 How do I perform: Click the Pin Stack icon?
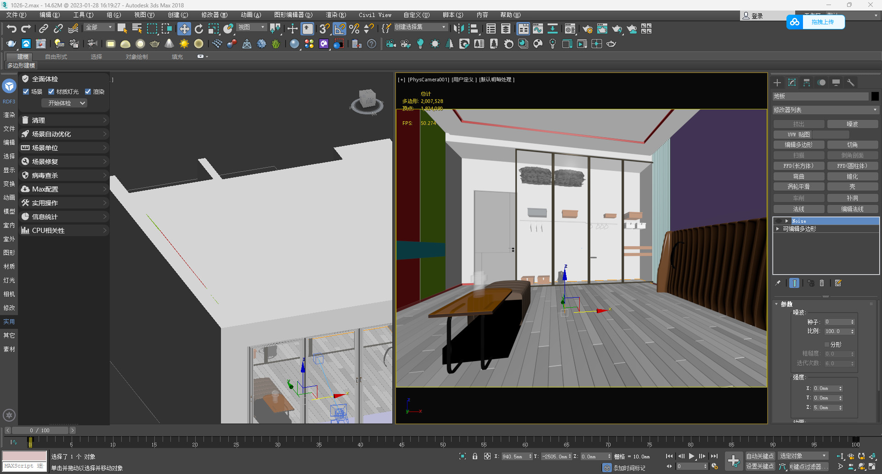pos(778,283)
